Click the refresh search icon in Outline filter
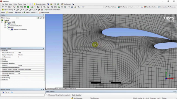The height and width of the screenshot is (99, 177). (38, 18)
